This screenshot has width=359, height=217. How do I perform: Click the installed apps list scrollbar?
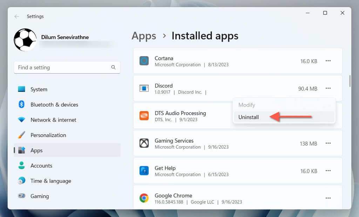point(350,81)
